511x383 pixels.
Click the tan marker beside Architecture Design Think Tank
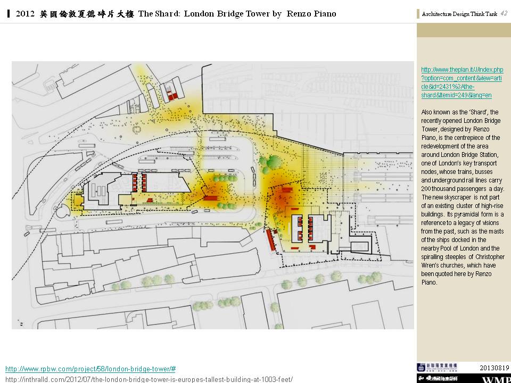point(418,14)
